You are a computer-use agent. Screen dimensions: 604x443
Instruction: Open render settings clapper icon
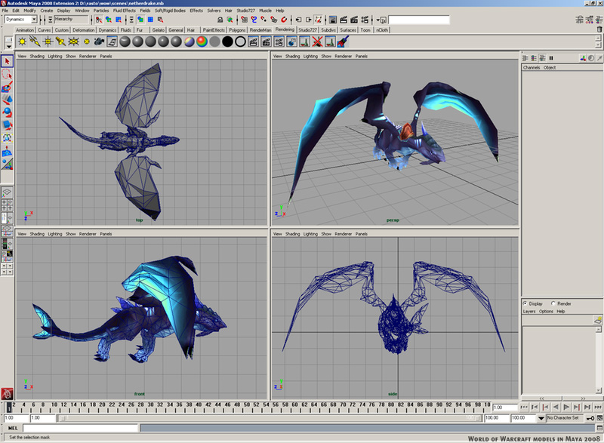[x=365, y=20]
